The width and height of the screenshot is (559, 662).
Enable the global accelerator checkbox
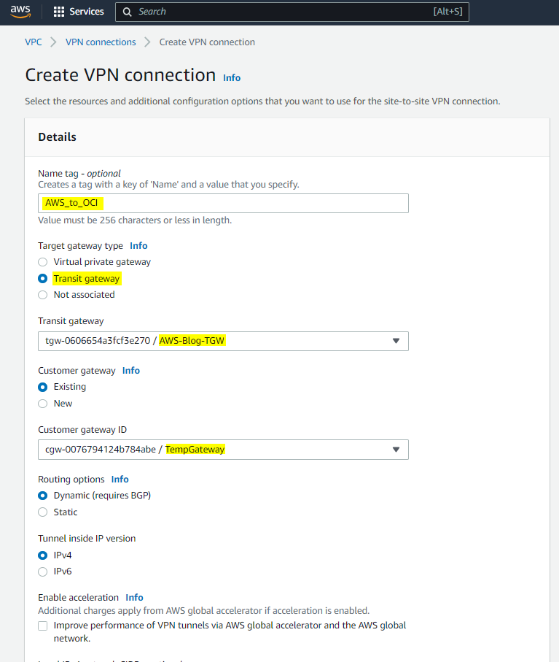(x=43, y=626)
